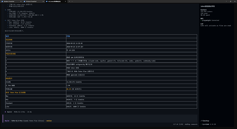Close the second Windows PowerShell tab
The width and height of the screenshot is (237, 129).
tap(43, 1)
